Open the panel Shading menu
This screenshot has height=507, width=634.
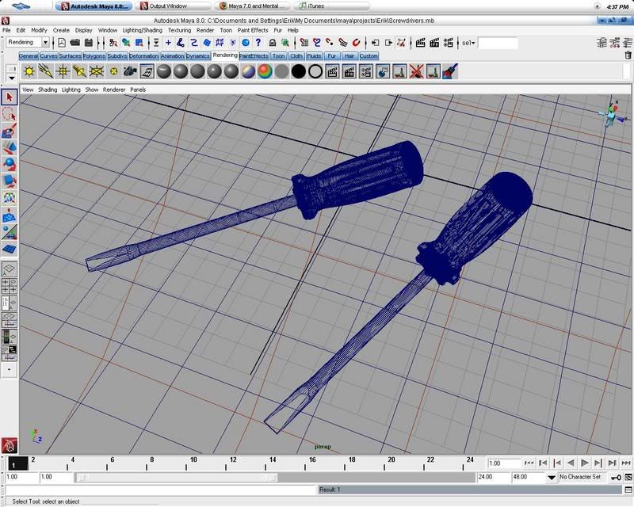tap(48, 90)
